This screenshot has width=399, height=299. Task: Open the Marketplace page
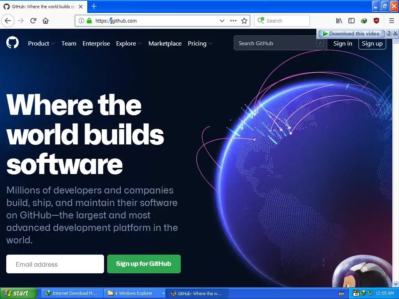(x=165, y=44)
